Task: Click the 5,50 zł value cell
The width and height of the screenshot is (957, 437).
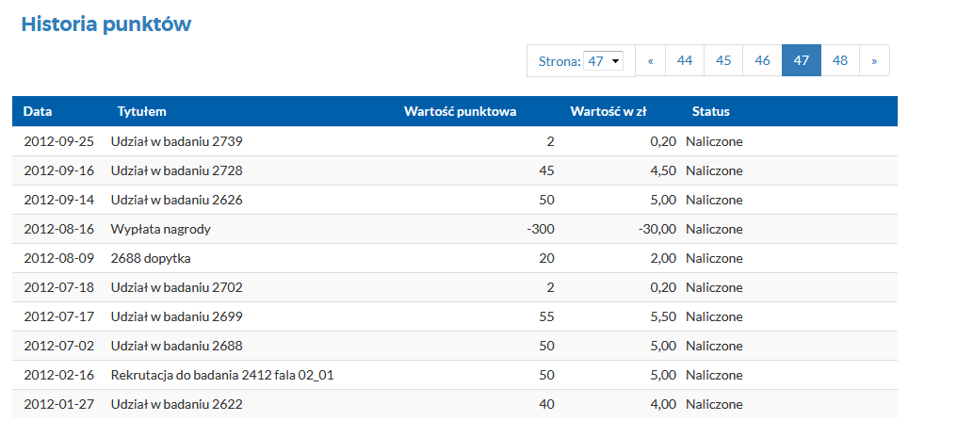Action: [663, 316]
